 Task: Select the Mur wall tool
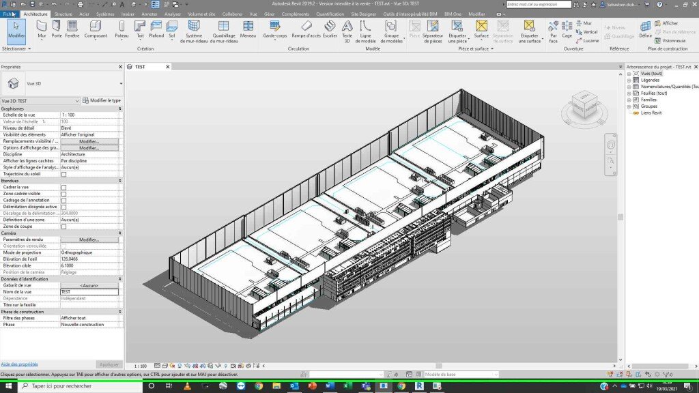42,30
